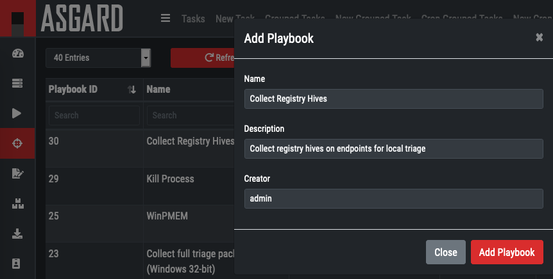Toggle the hamburger menu icon
553x279 pixels.
pyautogui.click(x=166, y=19)
